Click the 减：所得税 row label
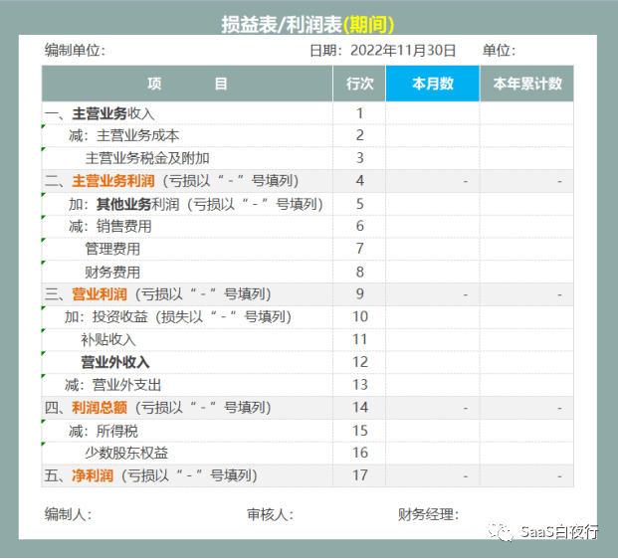The image size is (618, 559). (103, 431)
